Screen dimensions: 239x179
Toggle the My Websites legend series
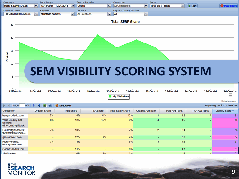click(x=119, y=96)
